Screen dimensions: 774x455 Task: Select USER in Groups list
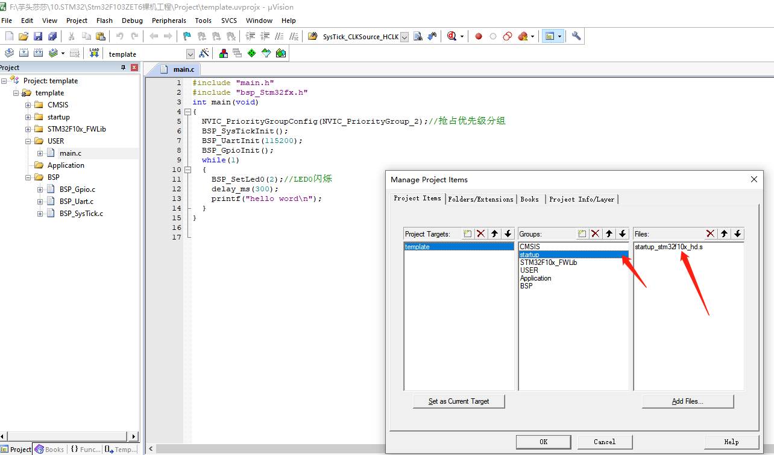tap(573, 270)
